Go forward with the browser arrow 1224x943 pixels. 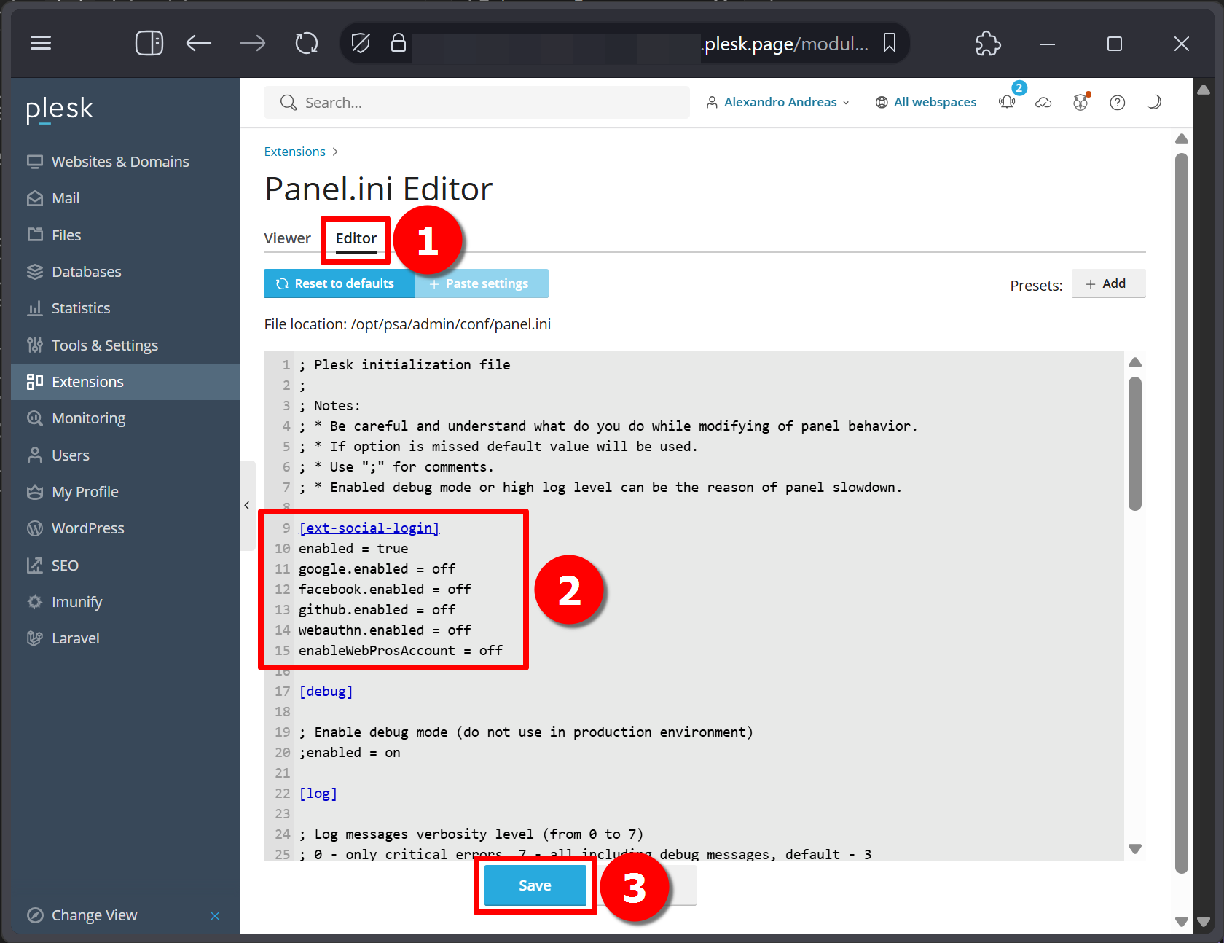tap(253, 44)
